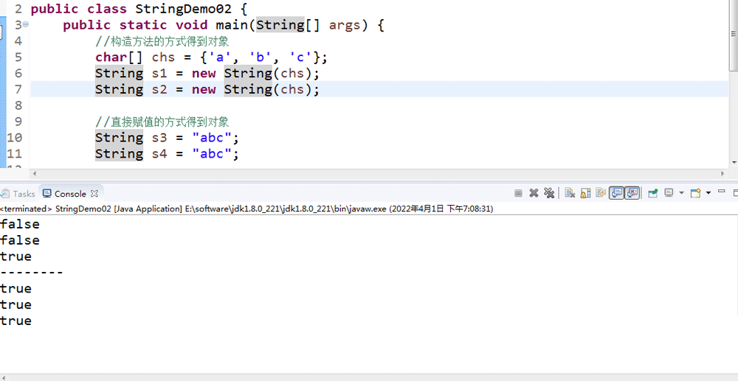Click the editor vertical scrollbar down arrow
The height and width of the screenshot is (381, 738).
pyautogui.click(x=734, y=163)
